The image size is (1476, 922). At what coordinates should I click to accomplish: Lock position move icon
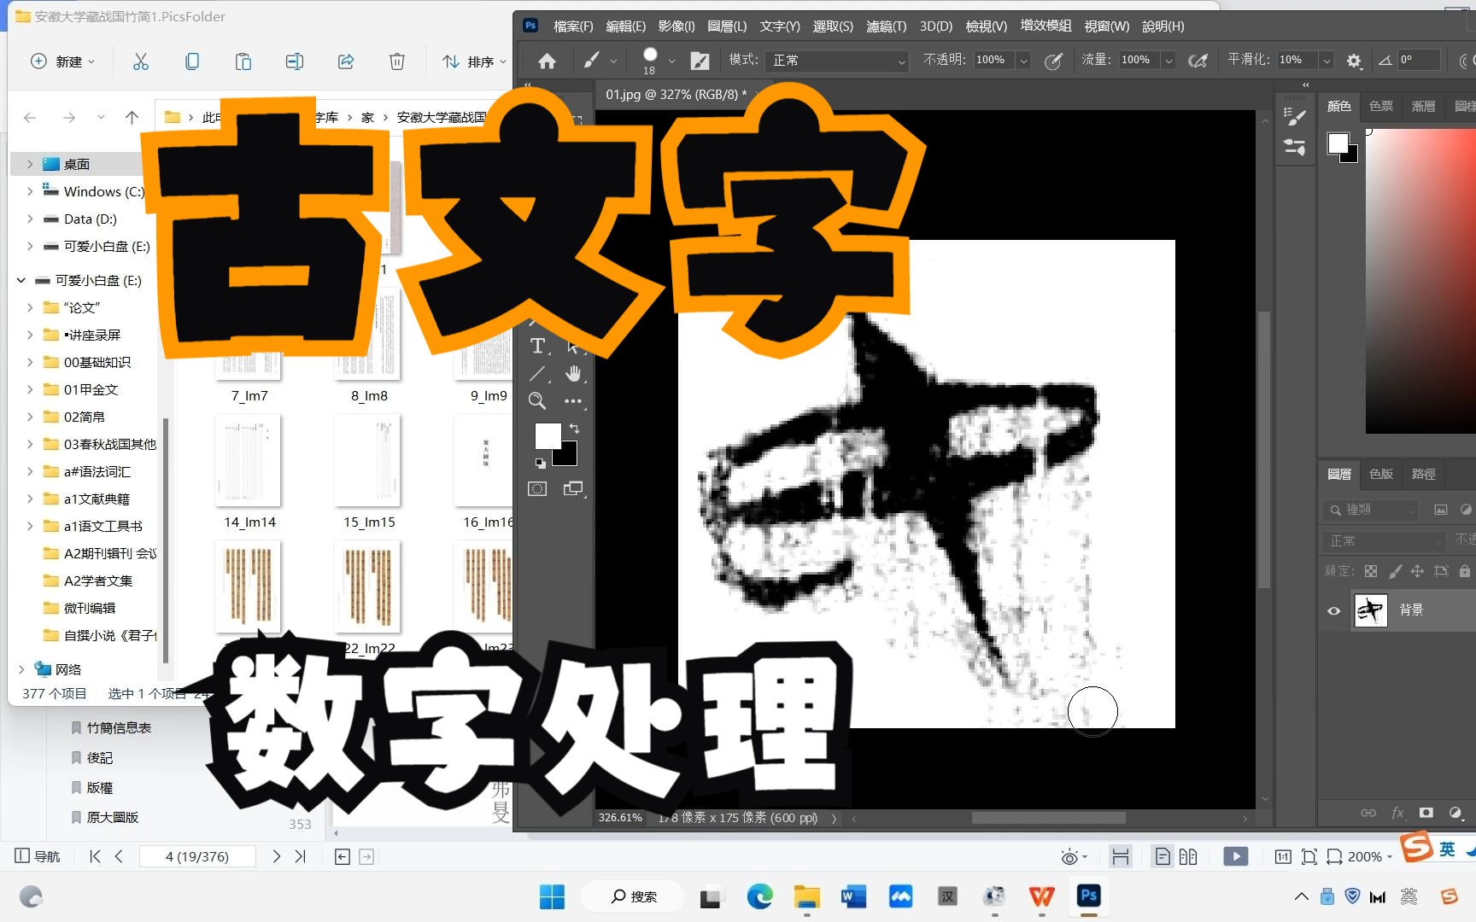1417,571
